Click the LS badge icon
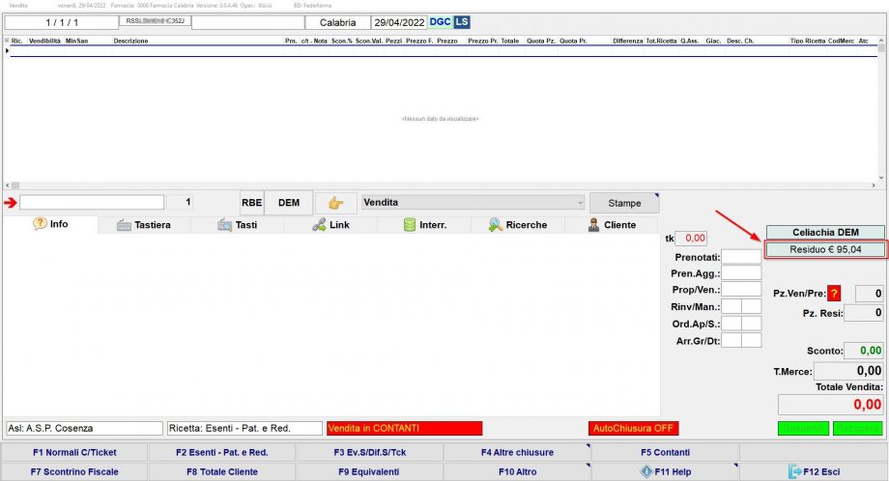889x481 pixels. pos(462,21)
